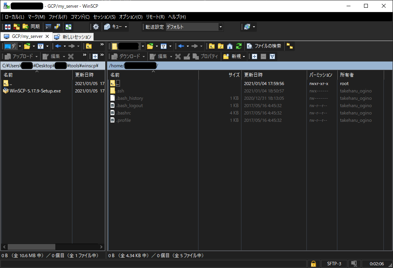Go to local parent directory icon

point(89,46)
